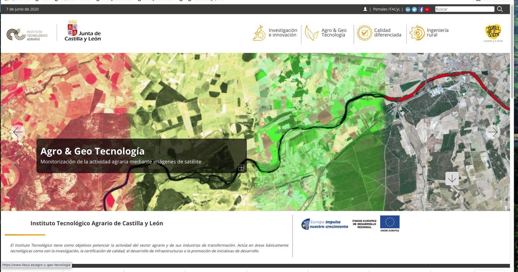
Task: Open the LinkedIn social icon
Action: tap(408, 9)
